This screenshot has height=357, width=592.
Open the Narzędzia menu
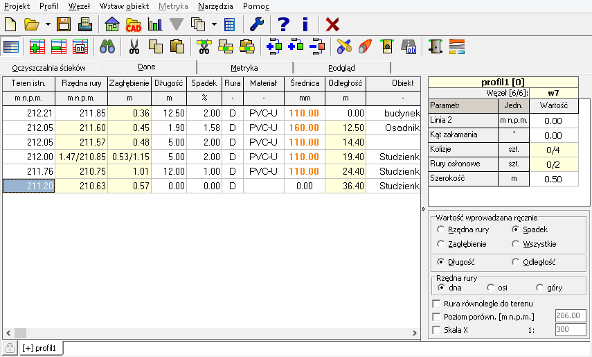pyautogui.click(x=215, y=6)
